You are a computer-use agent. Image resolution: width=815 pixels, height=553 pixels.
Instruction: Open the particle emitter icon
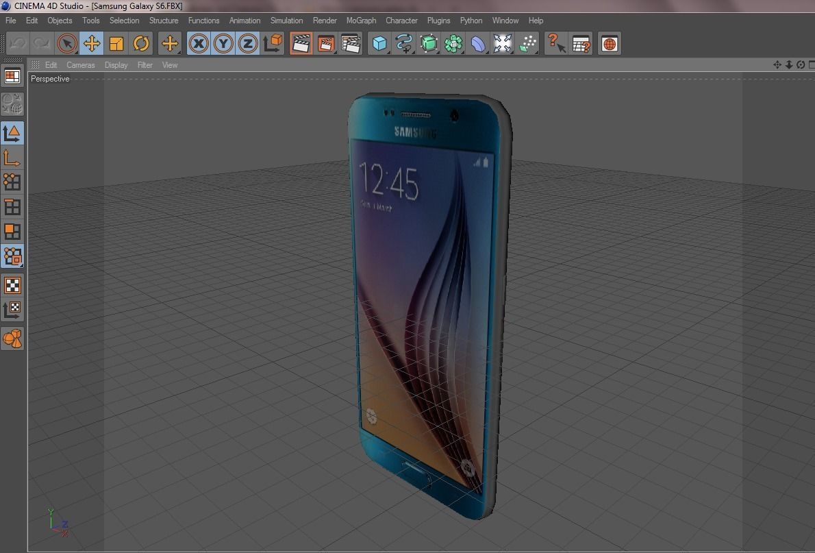point(527,44)
